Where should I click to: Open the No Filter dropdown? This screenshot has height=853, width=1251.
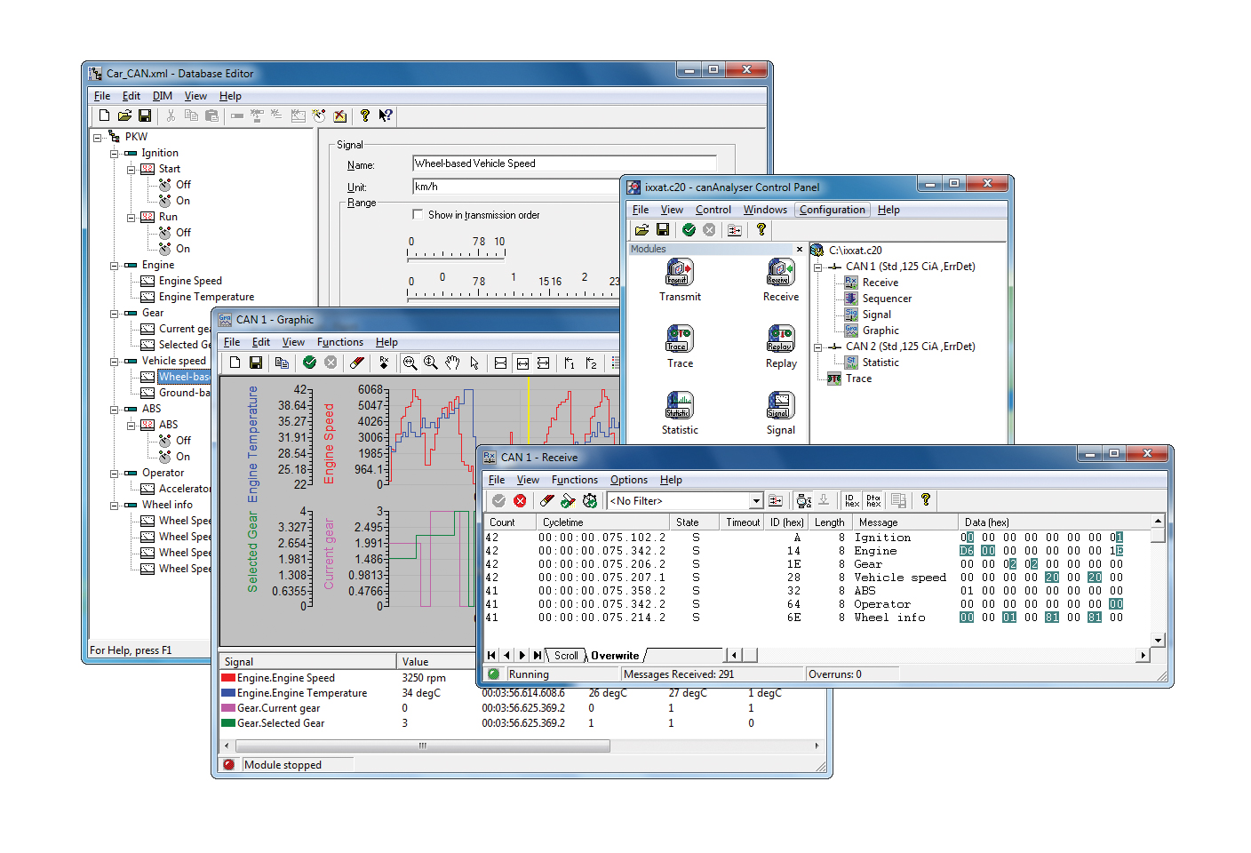click(x=755, y=501)
